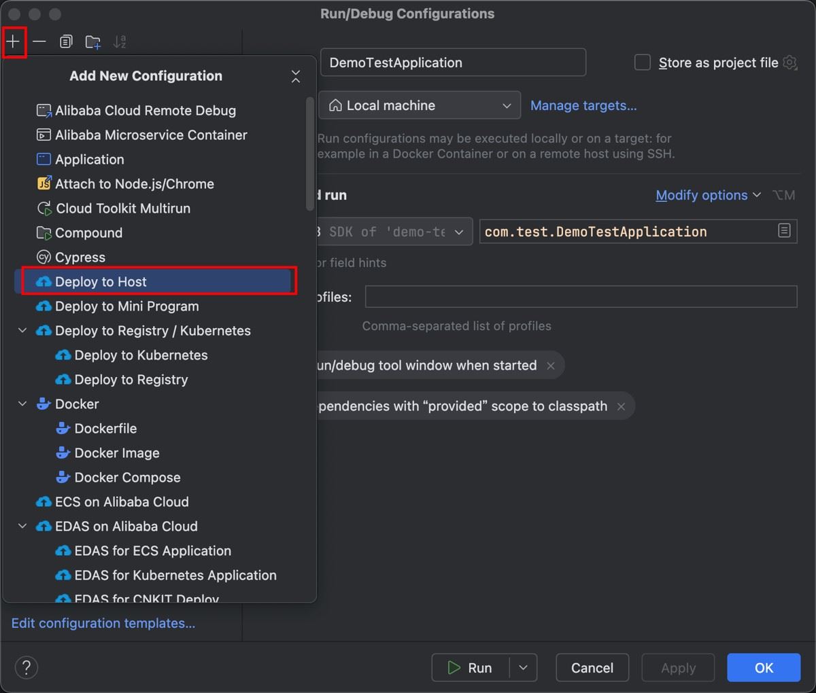Image resolution: width=816 pixels, height=693 pixels.
Task: Click the main class browse icon
Action: click(x=784, y=231)
